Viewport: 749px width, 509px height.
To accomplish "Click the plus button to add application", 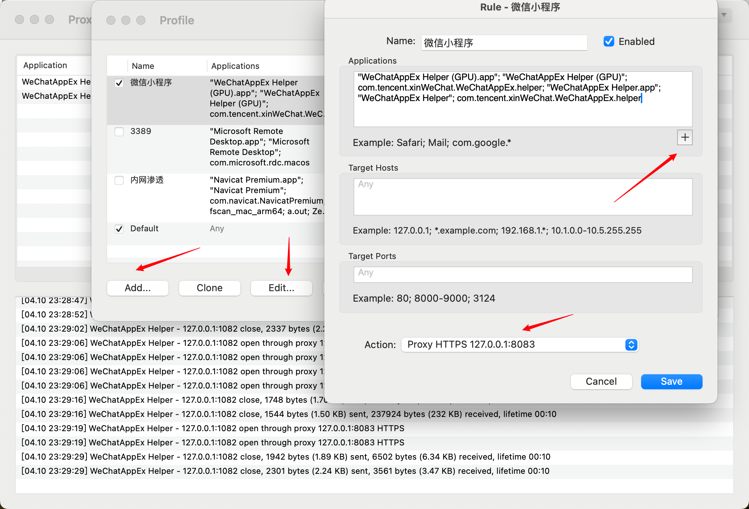I will coord(685,137).
